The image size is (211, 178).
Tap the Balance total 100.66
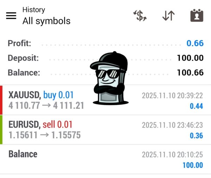tap(190, 73)
